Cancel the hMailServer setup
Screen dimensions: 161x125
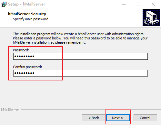pyautogui.click(x=145, y=118)
